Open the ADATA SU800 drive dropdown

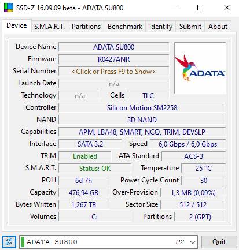tap(108, 242)
